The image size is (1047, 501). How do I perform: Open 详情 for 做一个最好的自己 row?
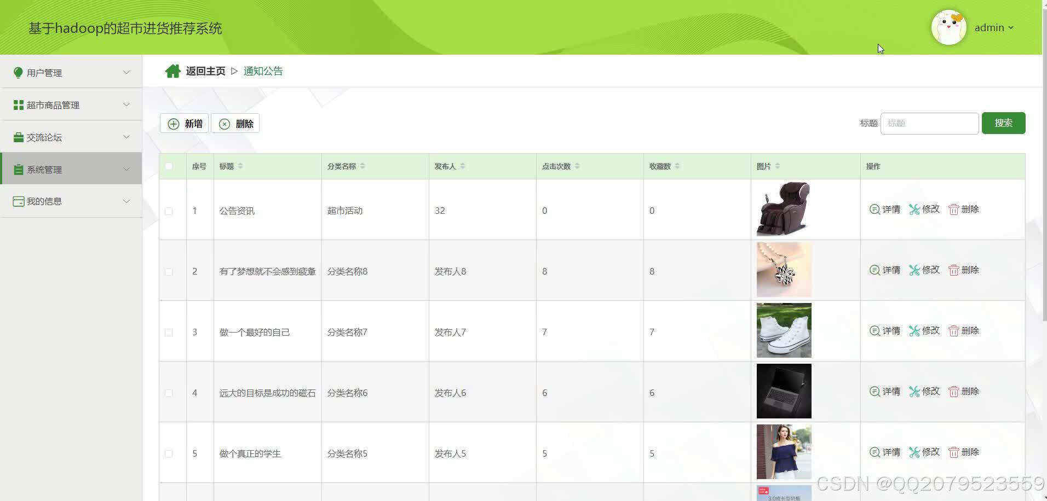(x=885, y=331)
